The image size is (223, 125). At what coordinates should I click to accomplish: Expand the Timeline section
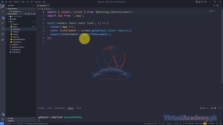point(21,121)
